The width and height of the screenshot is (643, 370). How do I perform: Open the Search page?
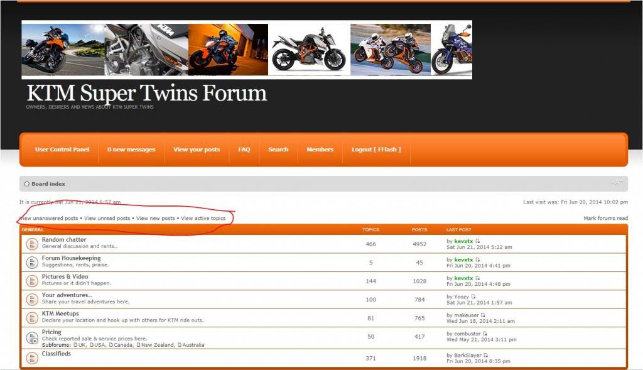278,150
